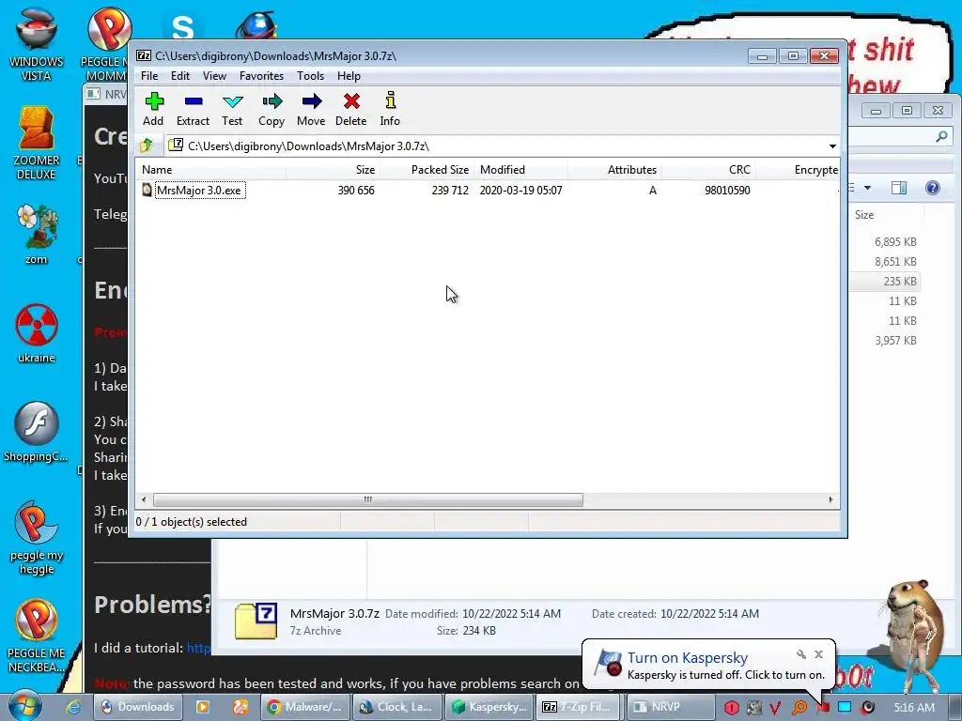
Task: Click the left scroll arrow in 7-Zip
Action: pyautogui.click(x=144, y=499)
